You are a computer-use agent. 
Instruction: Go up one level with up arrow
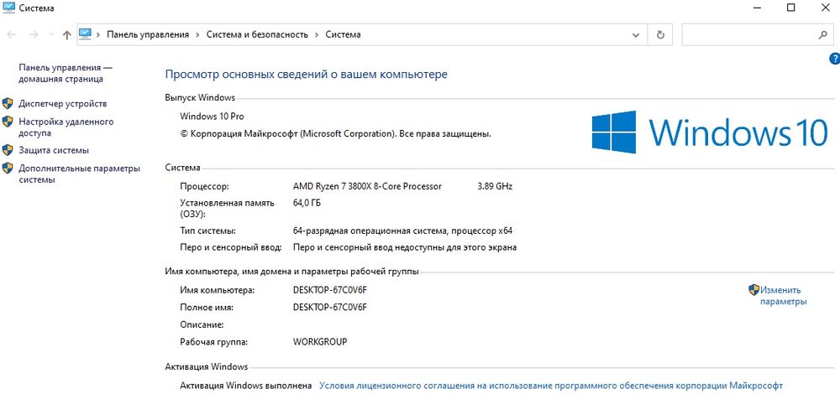67,35
